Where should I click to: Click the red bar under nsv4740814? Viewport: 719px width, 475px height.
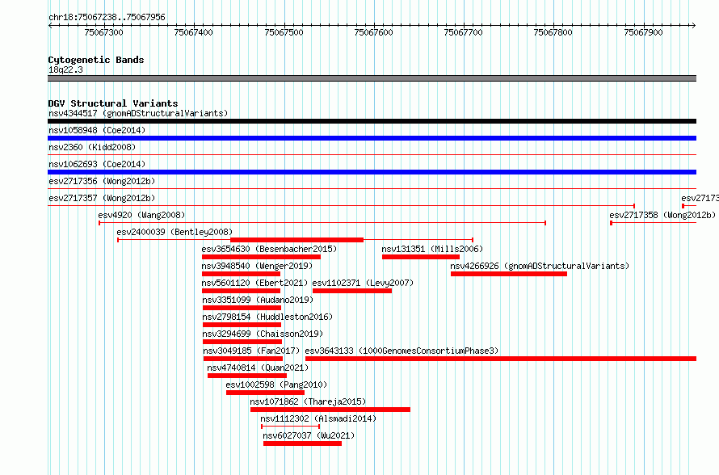[247, 376]
